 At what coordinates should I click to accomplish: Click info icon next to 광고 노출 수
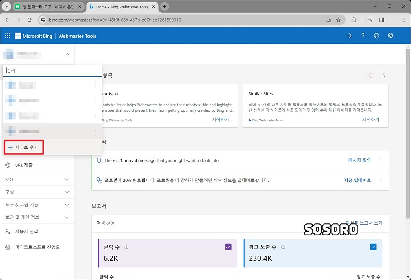pos(283,247)
